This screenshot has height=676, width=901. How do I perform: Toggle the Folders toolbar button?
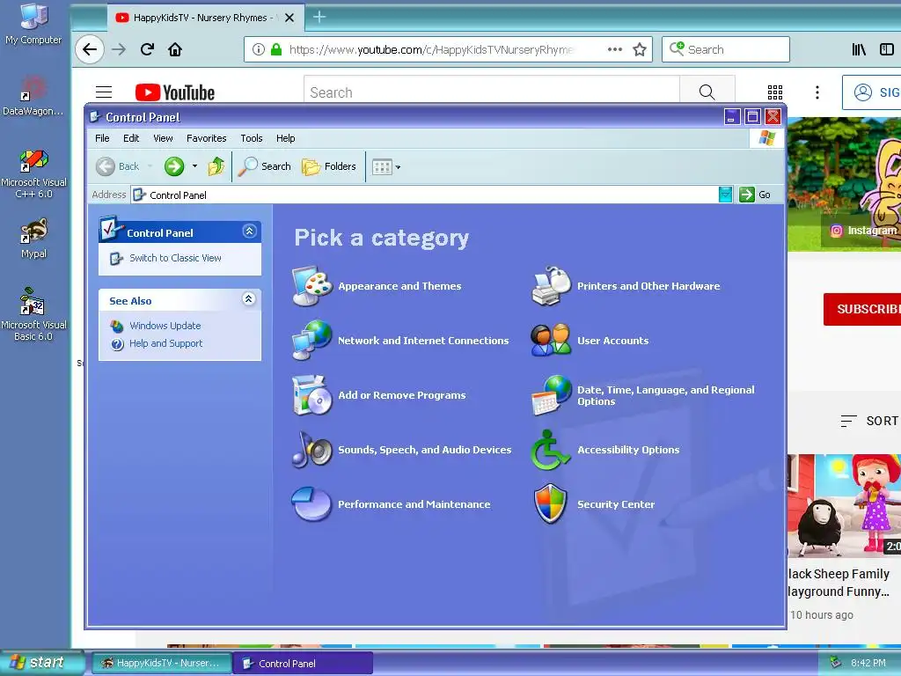[x=329, y=166]
